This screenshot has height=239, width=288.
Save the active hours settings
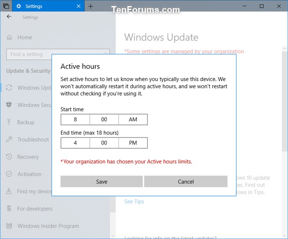coord(102,181)
